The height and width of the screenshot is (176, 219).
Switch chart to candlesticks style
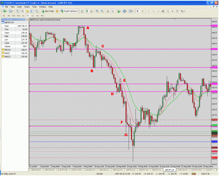(x=87, y=11)
